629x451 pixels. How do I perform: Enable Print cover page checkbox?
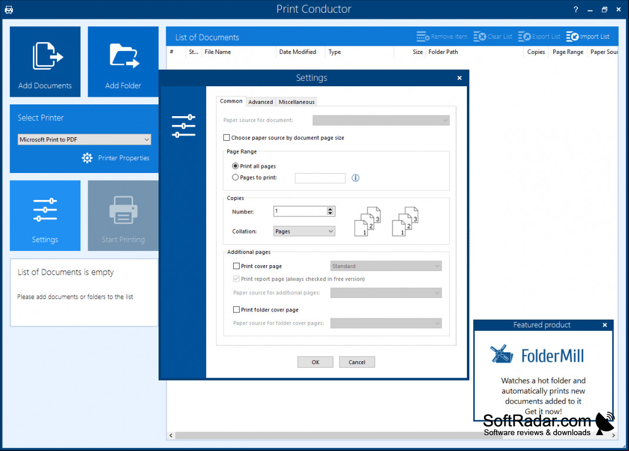[236, 266]
